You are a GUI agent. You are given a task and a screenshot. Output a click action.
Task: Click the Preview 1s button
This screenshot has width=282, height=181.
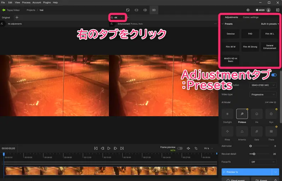tap(247, 172)
